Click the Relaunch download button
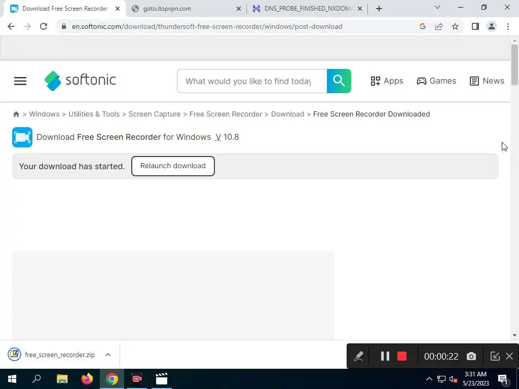 (173, 166)
